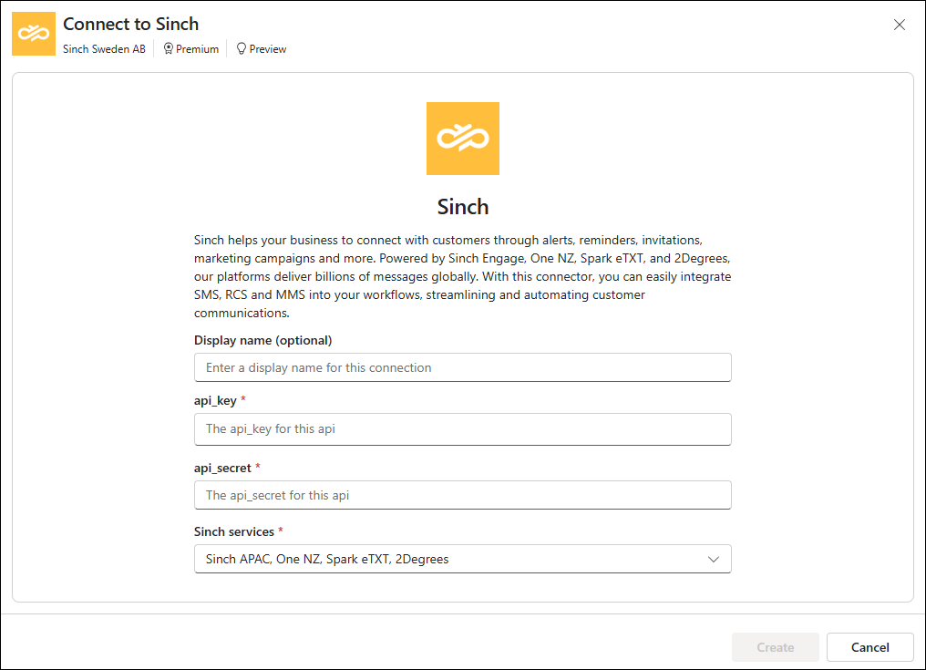The width and height of the screenshot is (926, 670).
Task: Close the Connect to Sinch dialog
Action: (899, 25)
